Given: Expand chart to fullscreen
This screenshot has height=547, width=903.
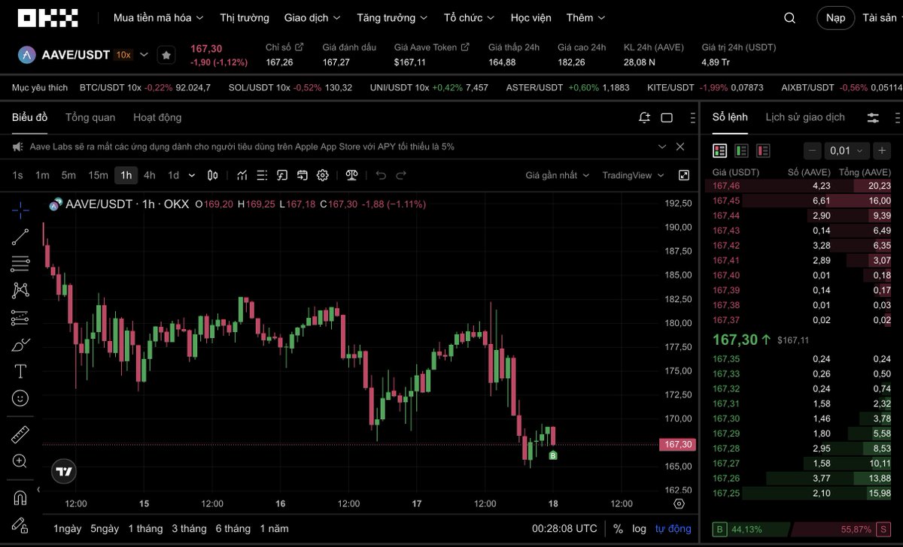Looking at the screenshot, I should click(x=684, y=175).
